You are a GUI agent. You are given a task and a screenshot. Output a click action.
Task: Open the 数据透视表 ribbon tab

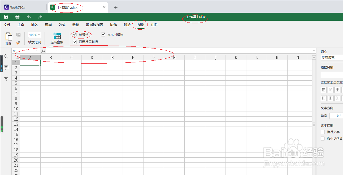(x=94, y=25)
